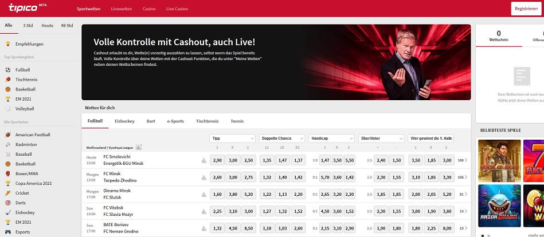Select the 3 Std time filter

click(x=28, y=25)
